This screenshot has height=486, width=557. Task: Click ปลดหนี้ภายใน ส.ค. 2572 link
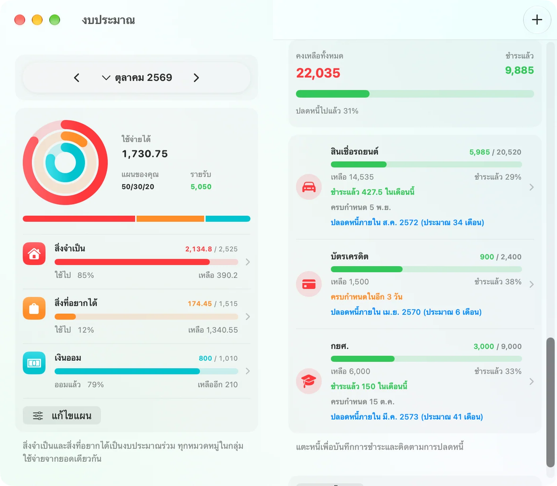click(407, 223)
